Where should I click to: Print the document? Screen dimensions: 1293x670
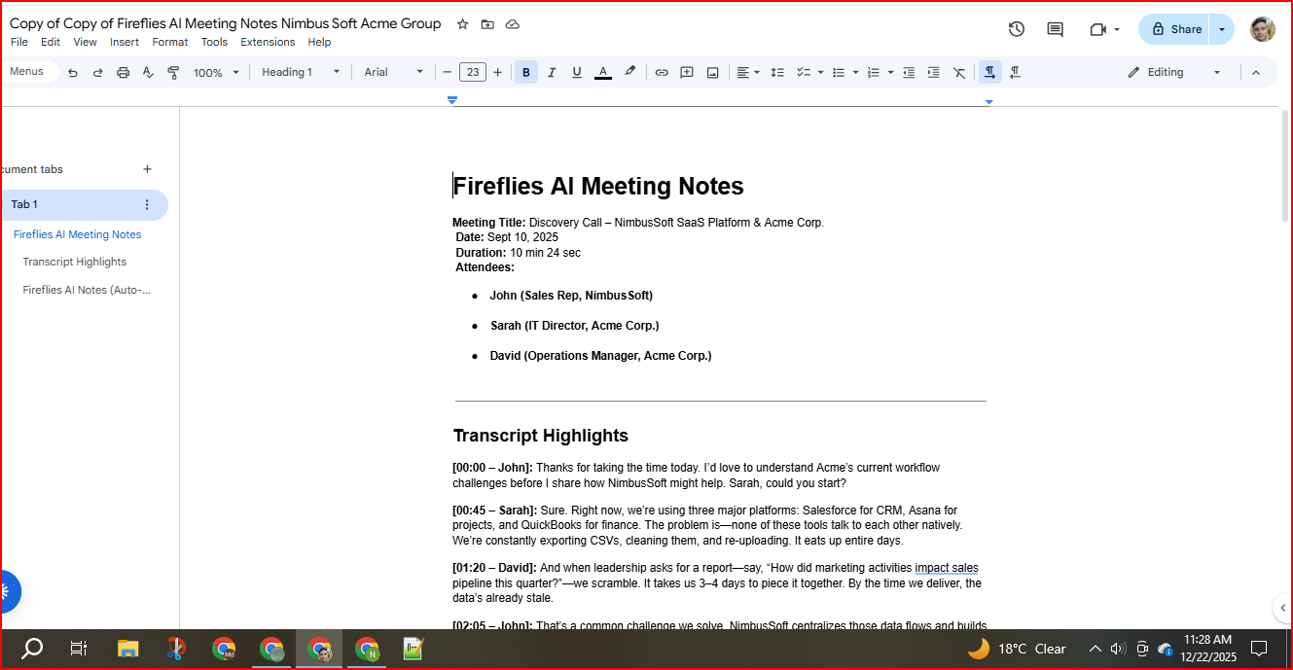(123, 72)
